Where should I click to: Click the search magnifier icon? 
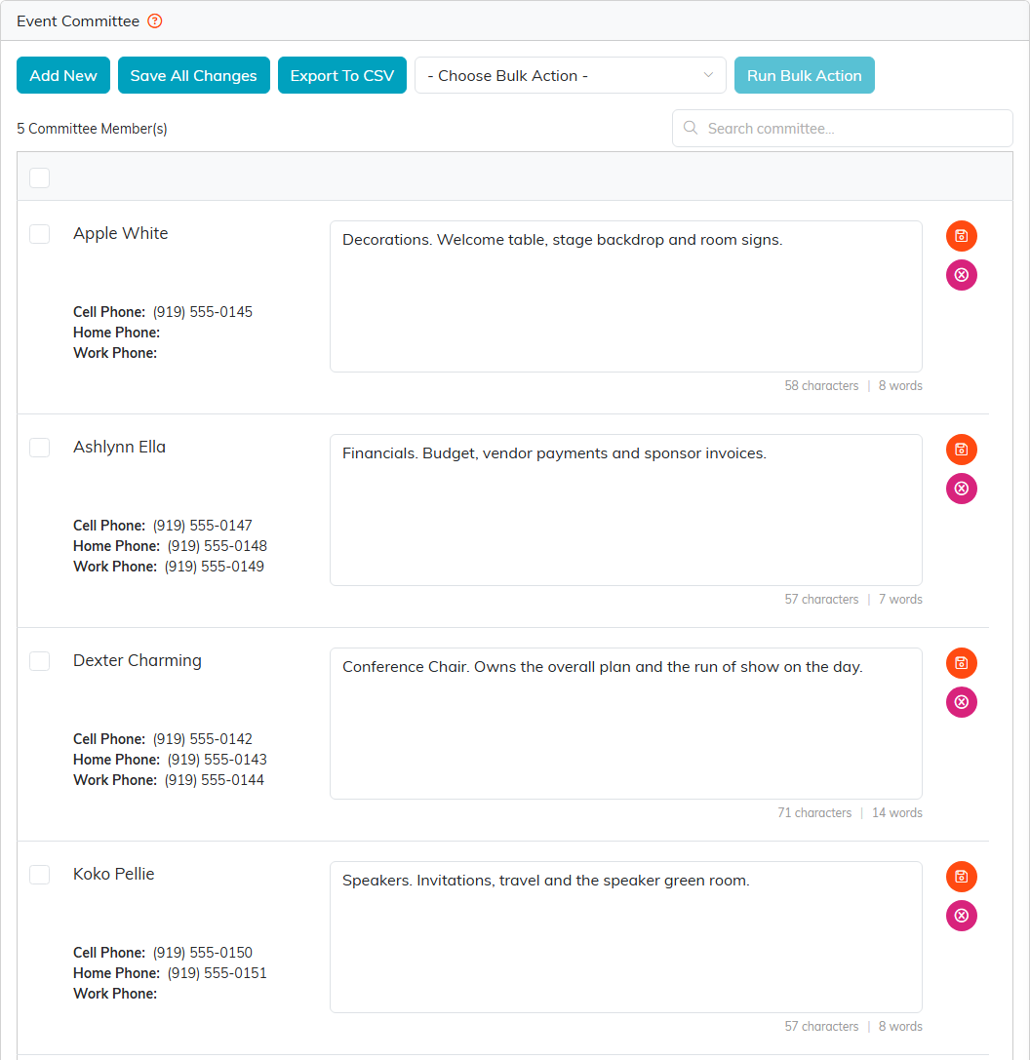[x=690, y=128]
